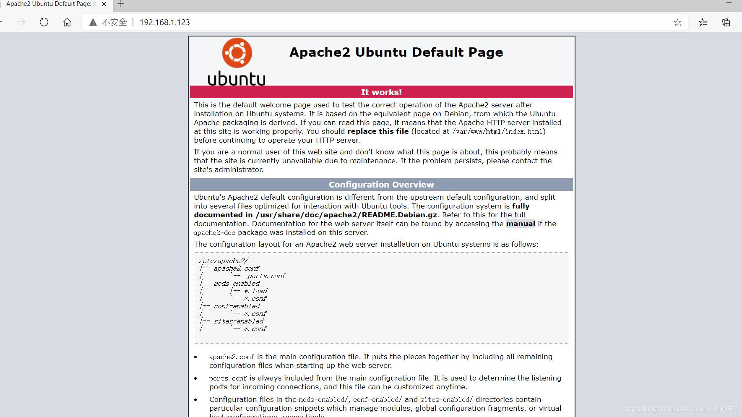Click the /etc/apache2/ line in tree

pyautogui.click(x=224, y=261)
